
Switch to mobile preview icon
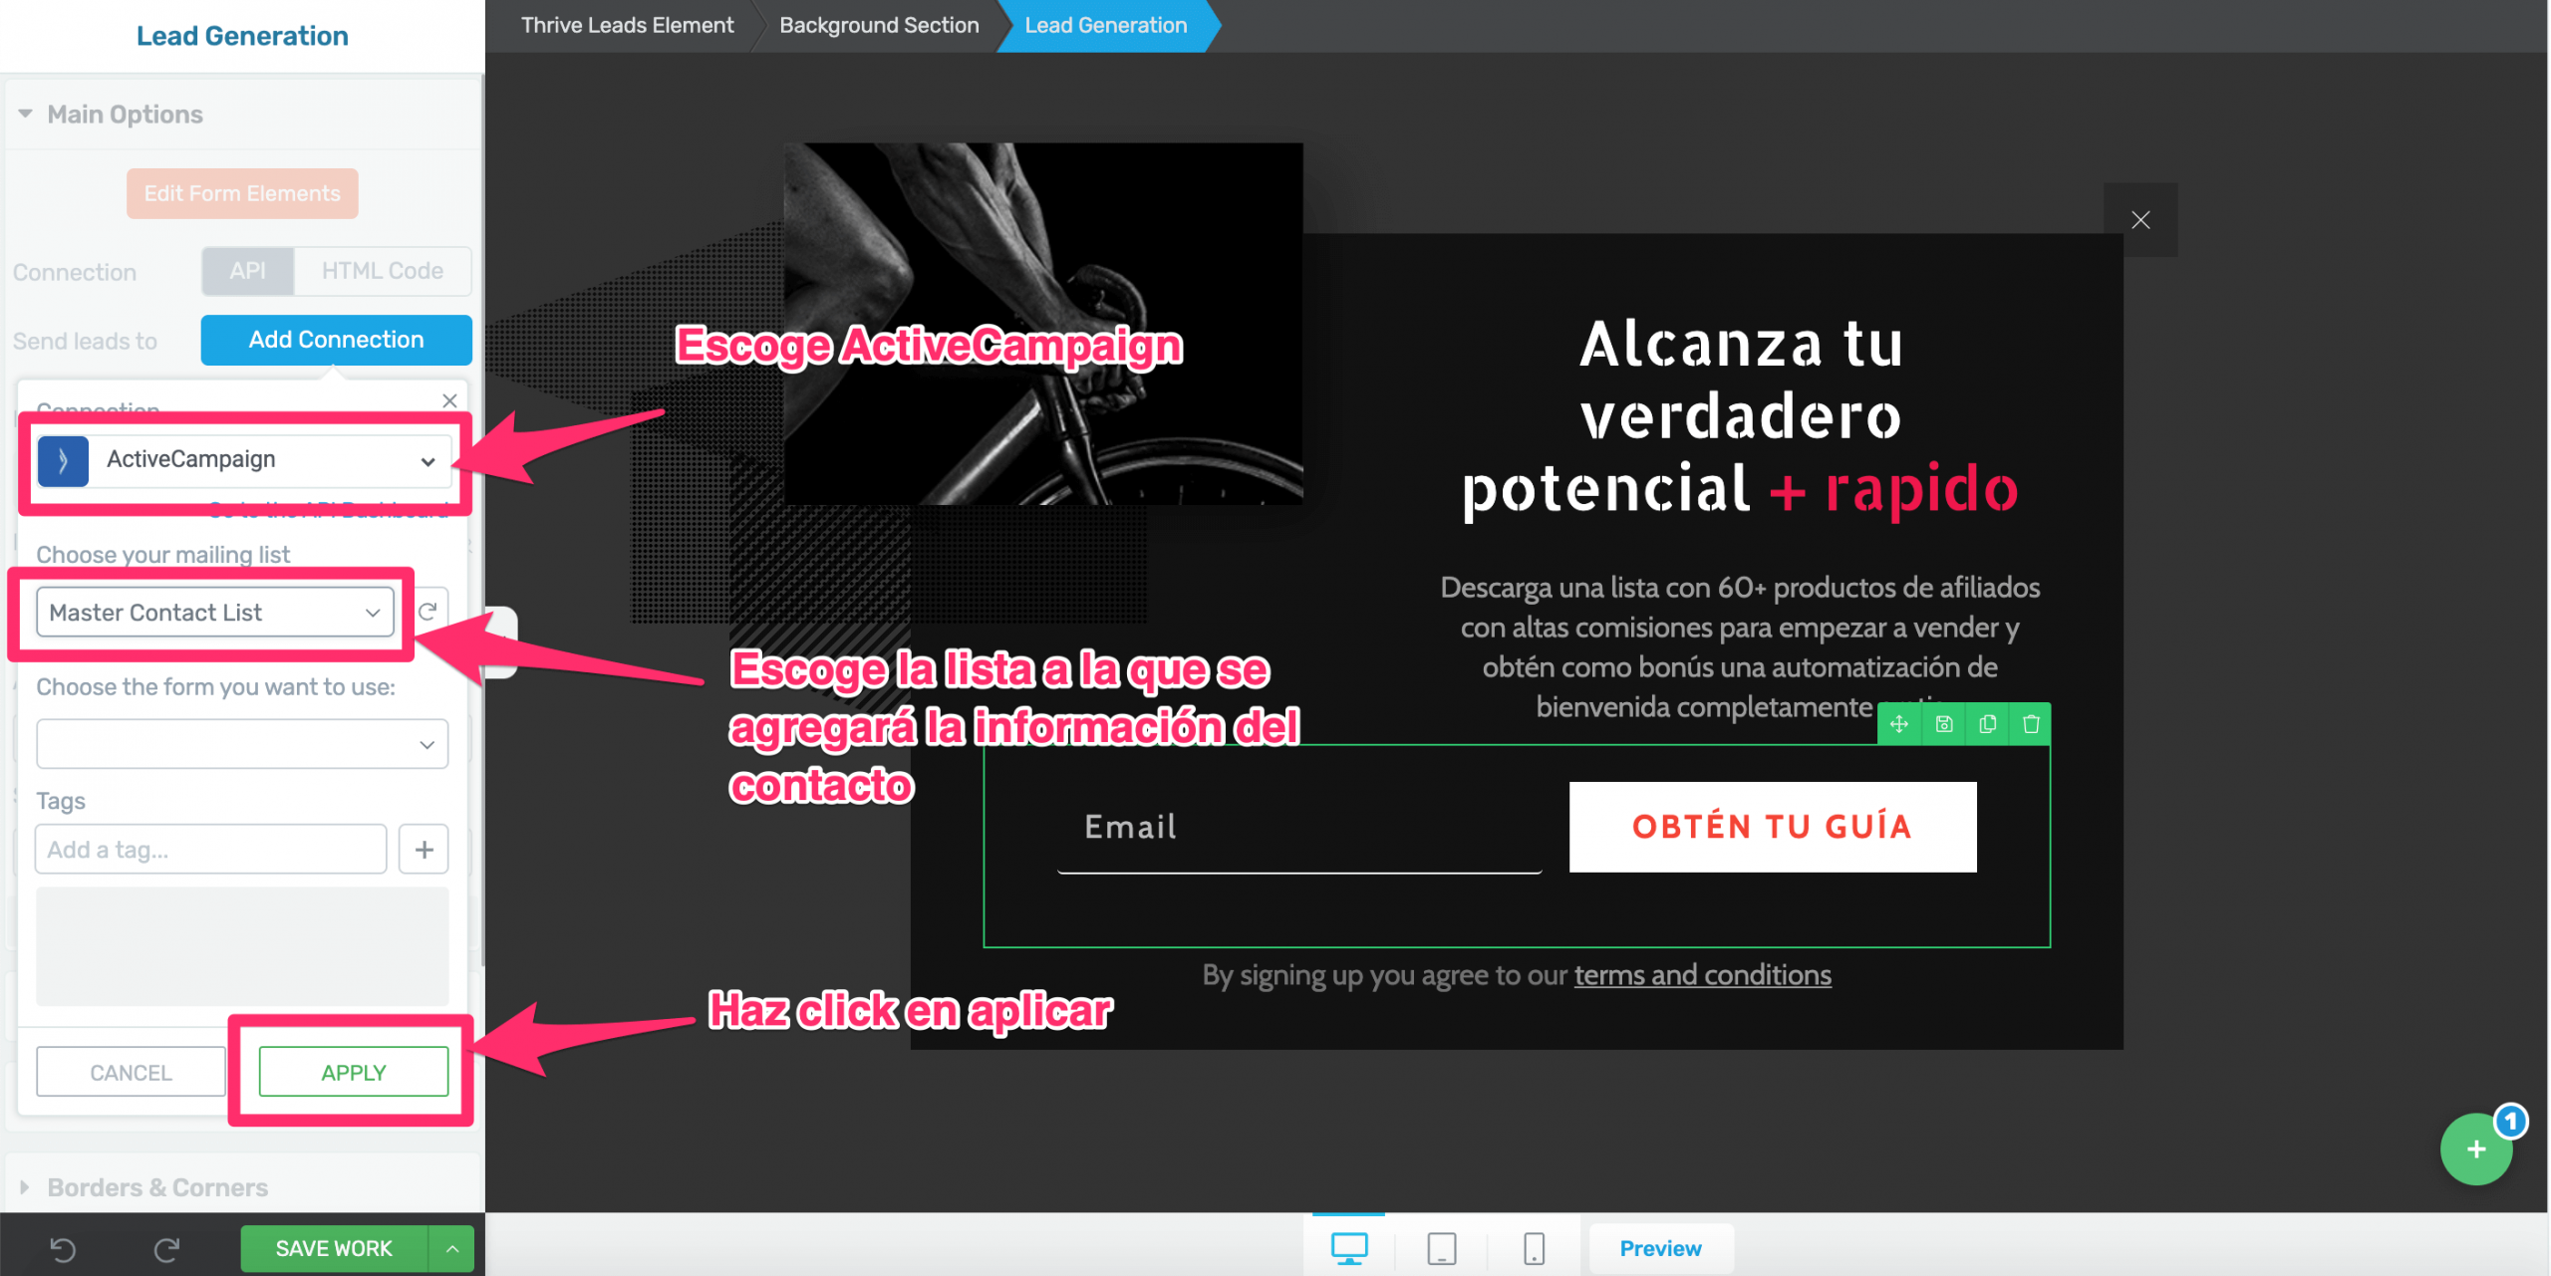(1534, 1247)
